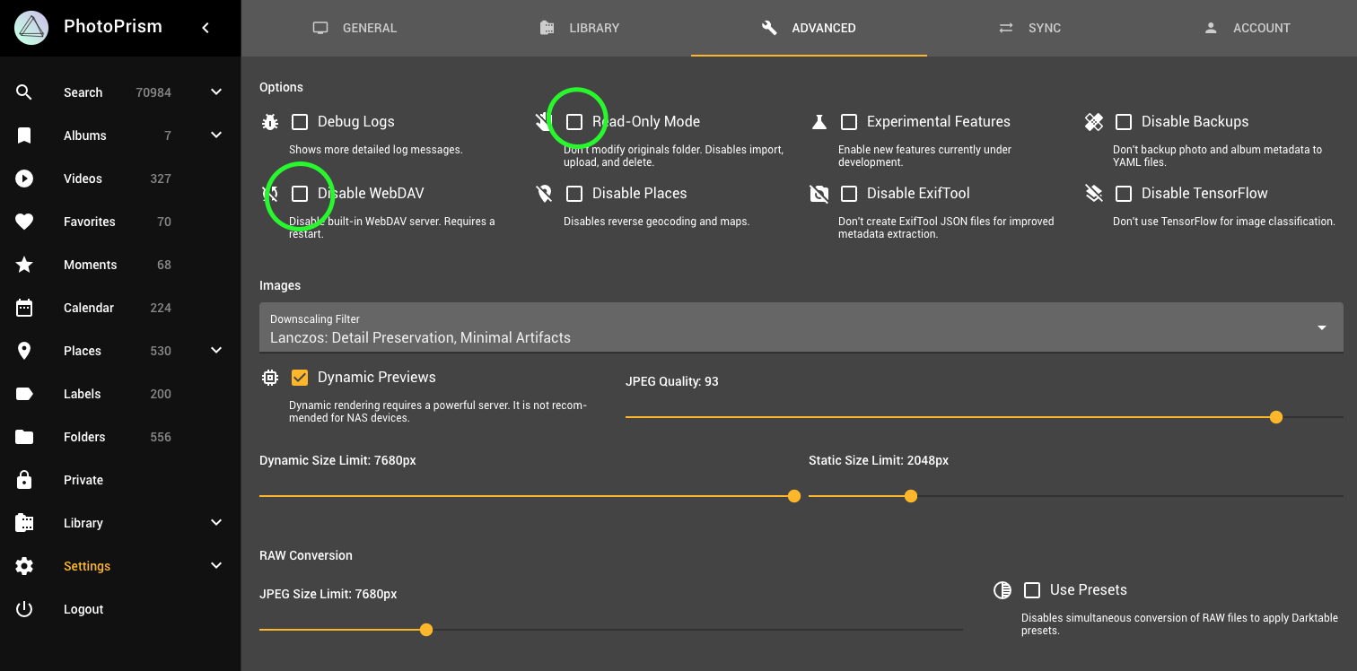This screenshot has width=1357, height=671.
Task: Click the bug icon beside Debug Logs
Action: coord(269,121)
